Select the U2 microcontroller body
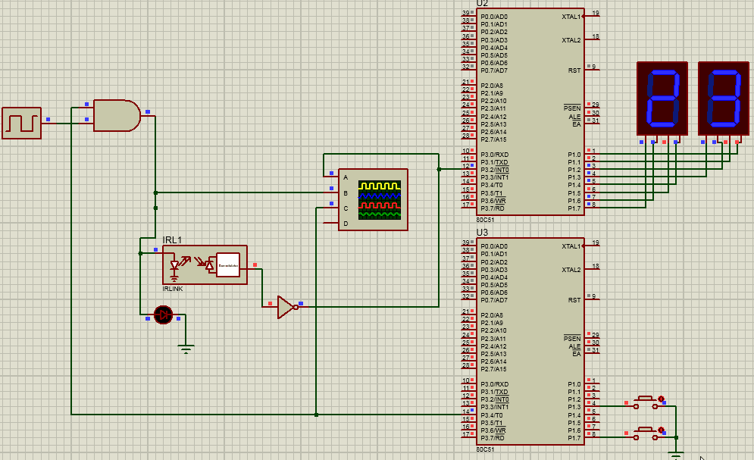754x460 pixels. pyautogui.click(x=530, y=111)
